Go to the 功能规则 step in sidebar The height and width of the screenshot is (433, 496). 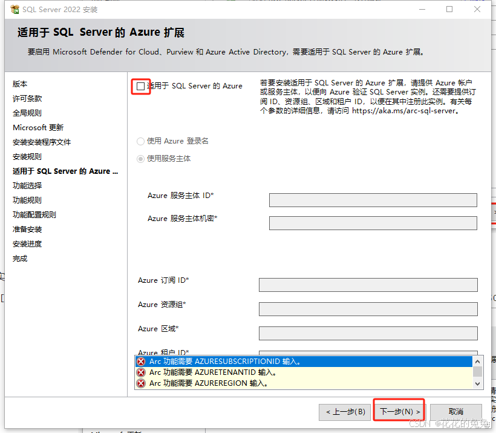[27, 200]
